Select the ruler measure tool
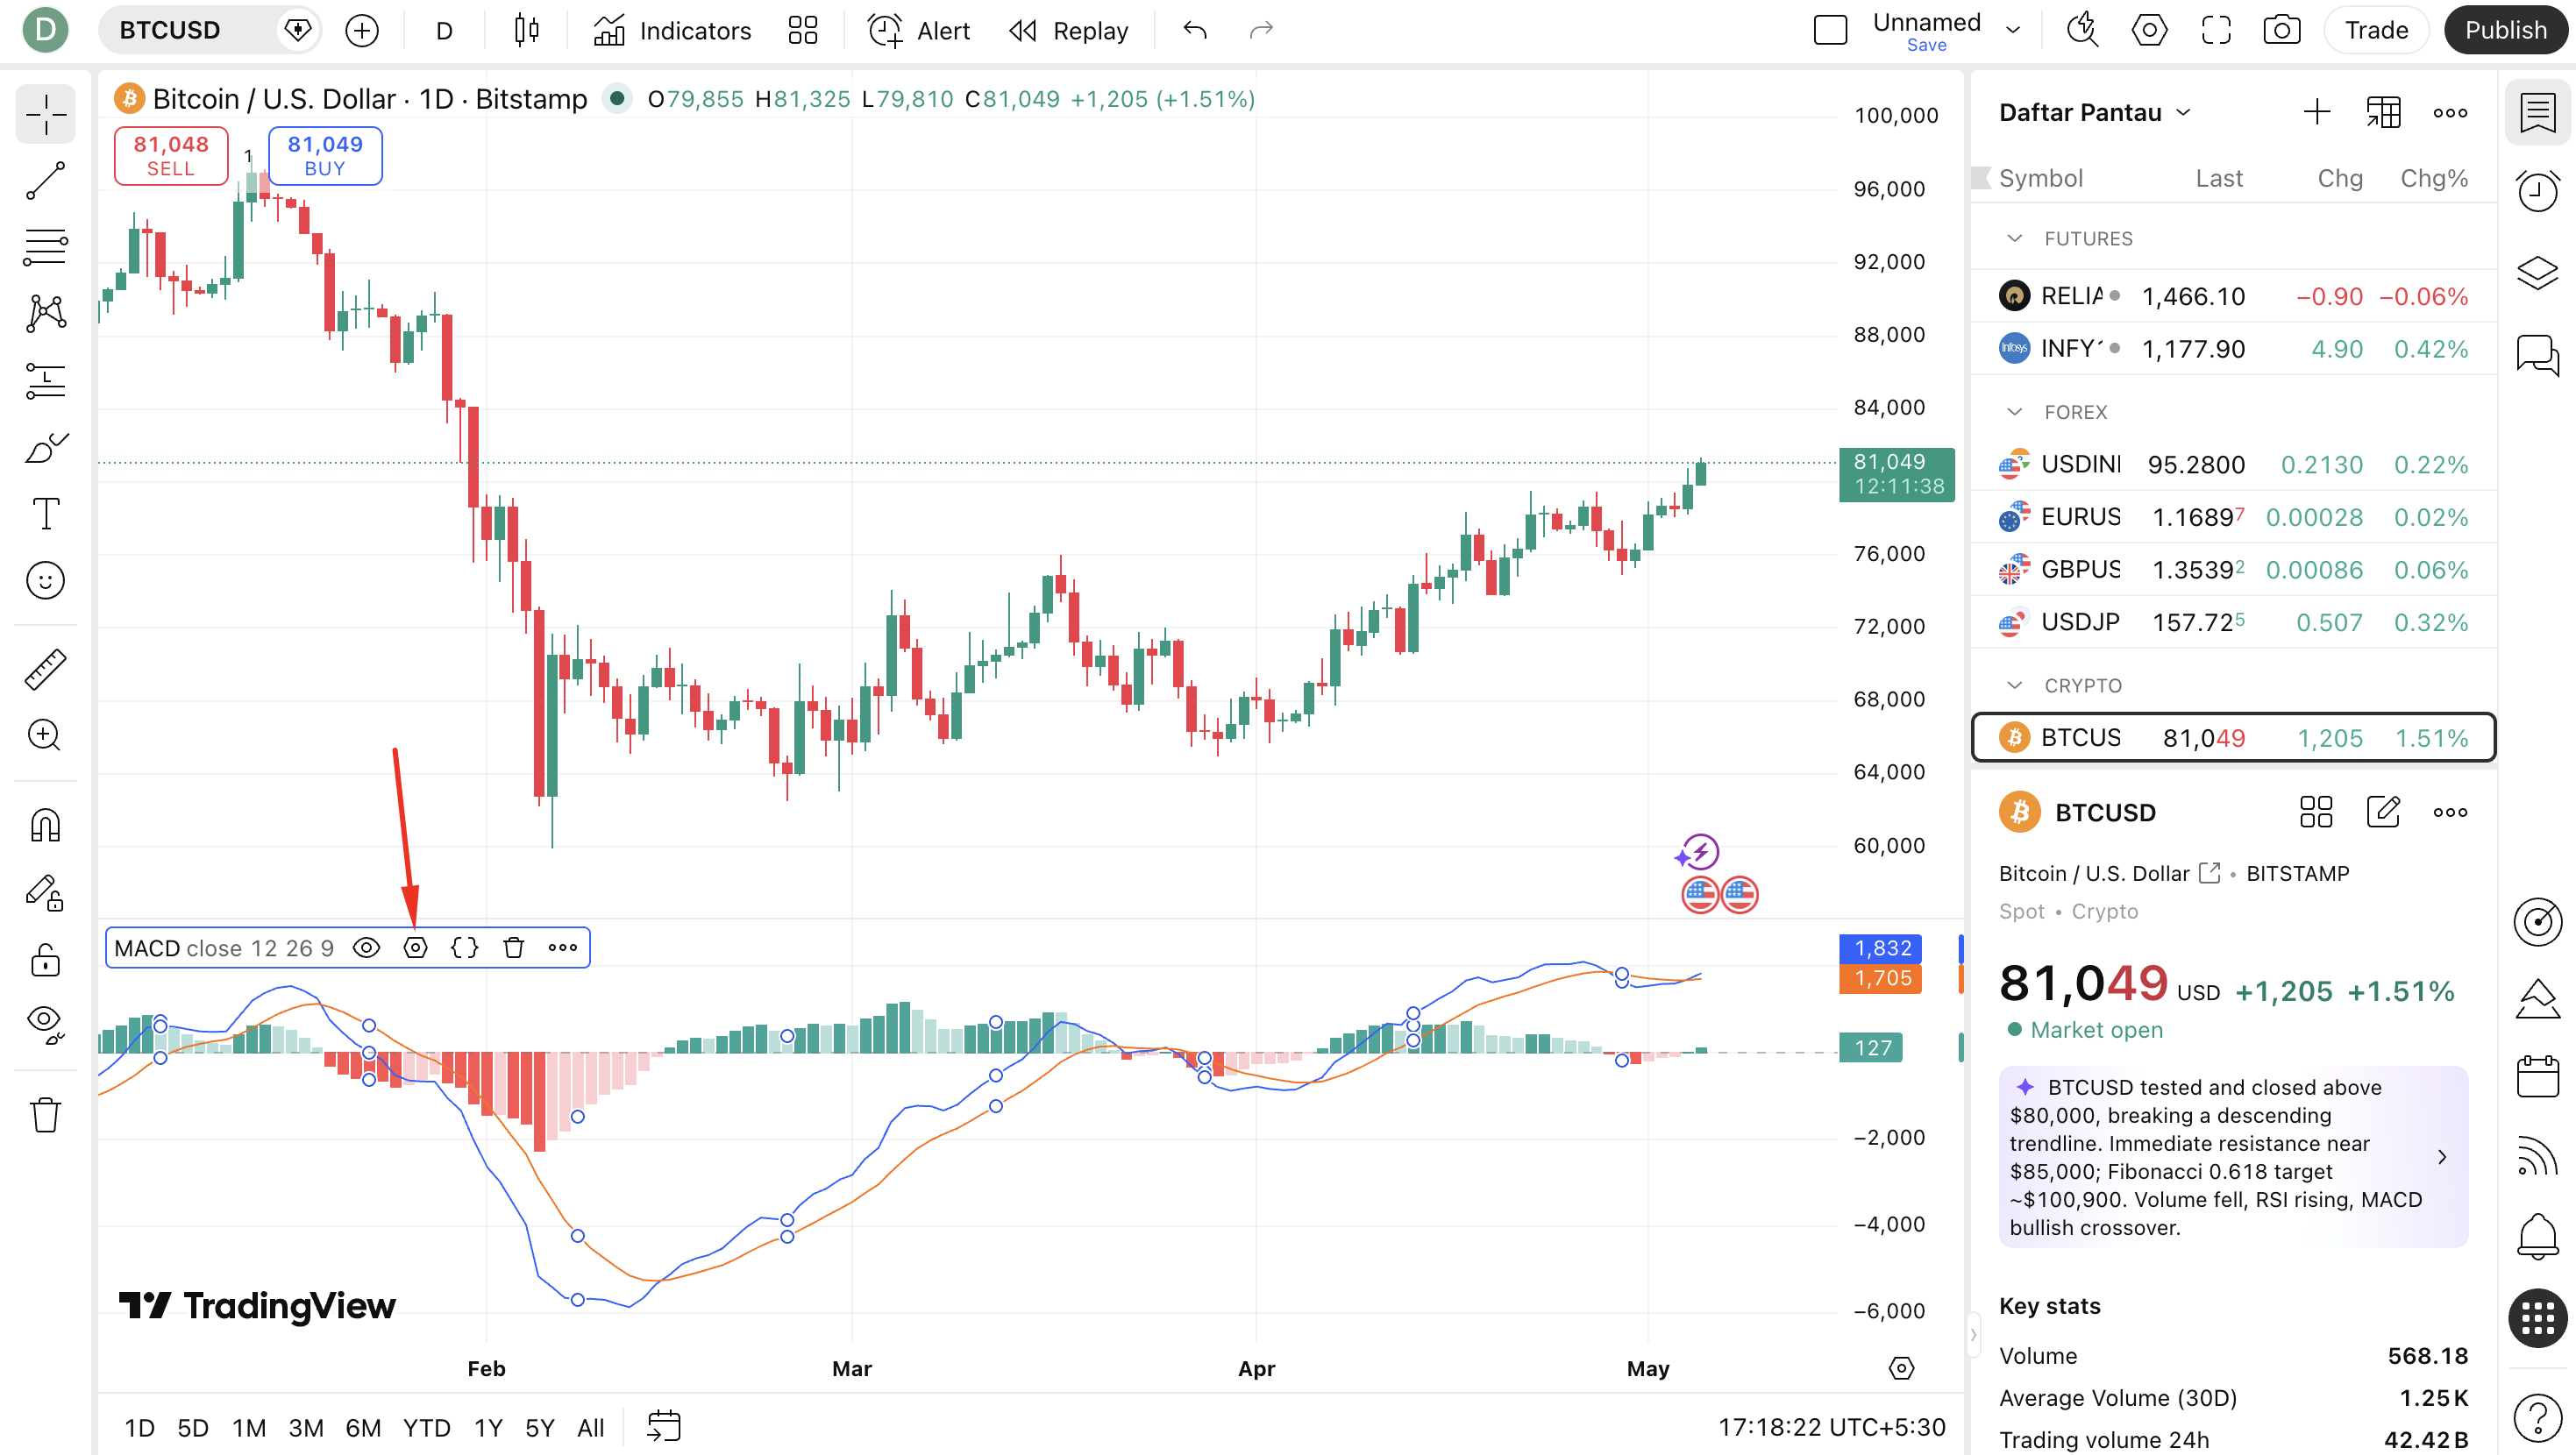Screen dimensions: 2576x1455 (45, 669)
